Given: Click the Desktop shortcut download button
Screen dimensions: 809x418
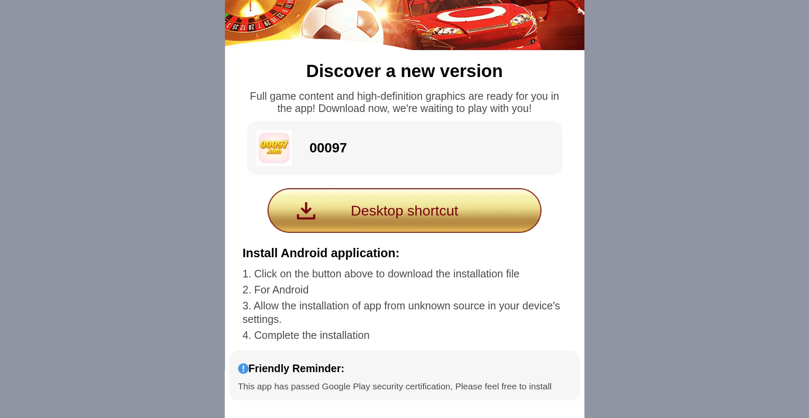Looking at the screenshot, I should [x=404, y=210].
